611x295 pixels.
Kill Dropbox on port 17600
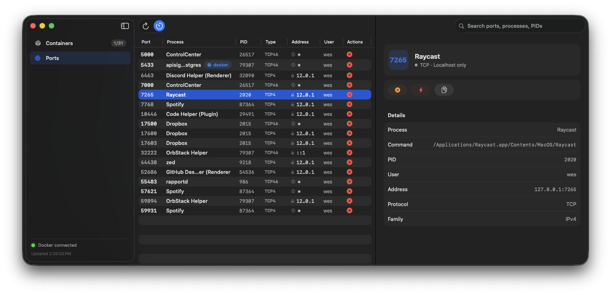click(350, 133)
